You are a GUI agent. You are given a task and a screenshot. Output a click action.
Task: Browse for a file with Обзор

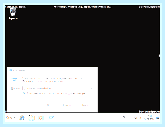click(x=85, y=105)
